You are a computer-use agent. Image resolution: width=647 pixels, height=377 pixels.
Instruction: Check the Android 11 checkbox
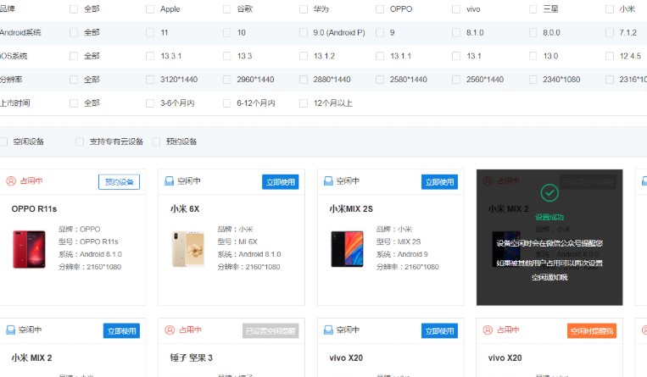[x=150, y=32]
